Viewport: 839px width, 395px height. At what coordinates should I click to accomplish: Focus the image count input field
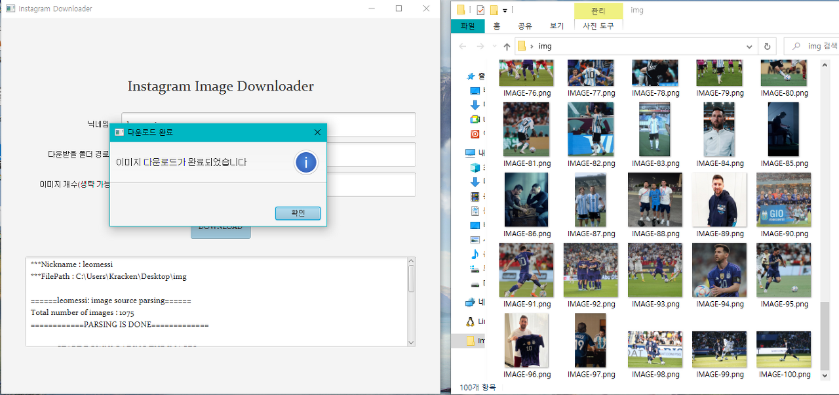click(x=269, y=184)
